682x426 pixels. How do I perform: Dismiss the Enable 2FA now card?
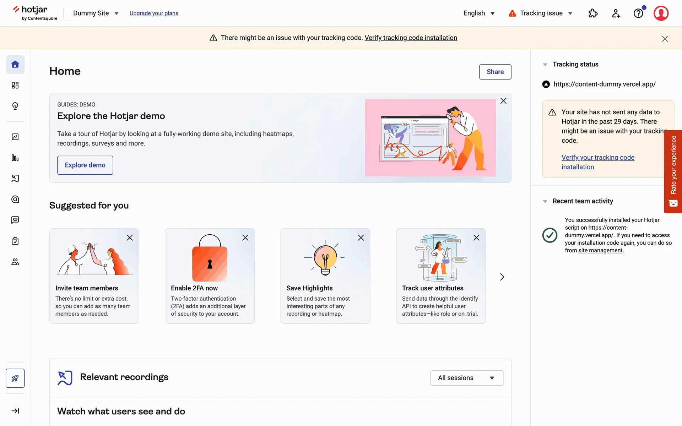point(245,237)
